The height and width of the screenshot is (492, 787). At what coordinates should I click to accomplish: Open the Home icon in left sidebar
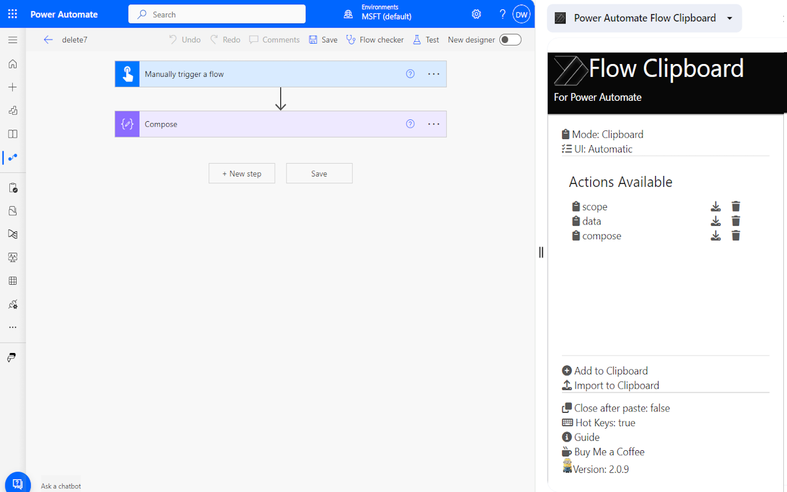coord(12,63)
